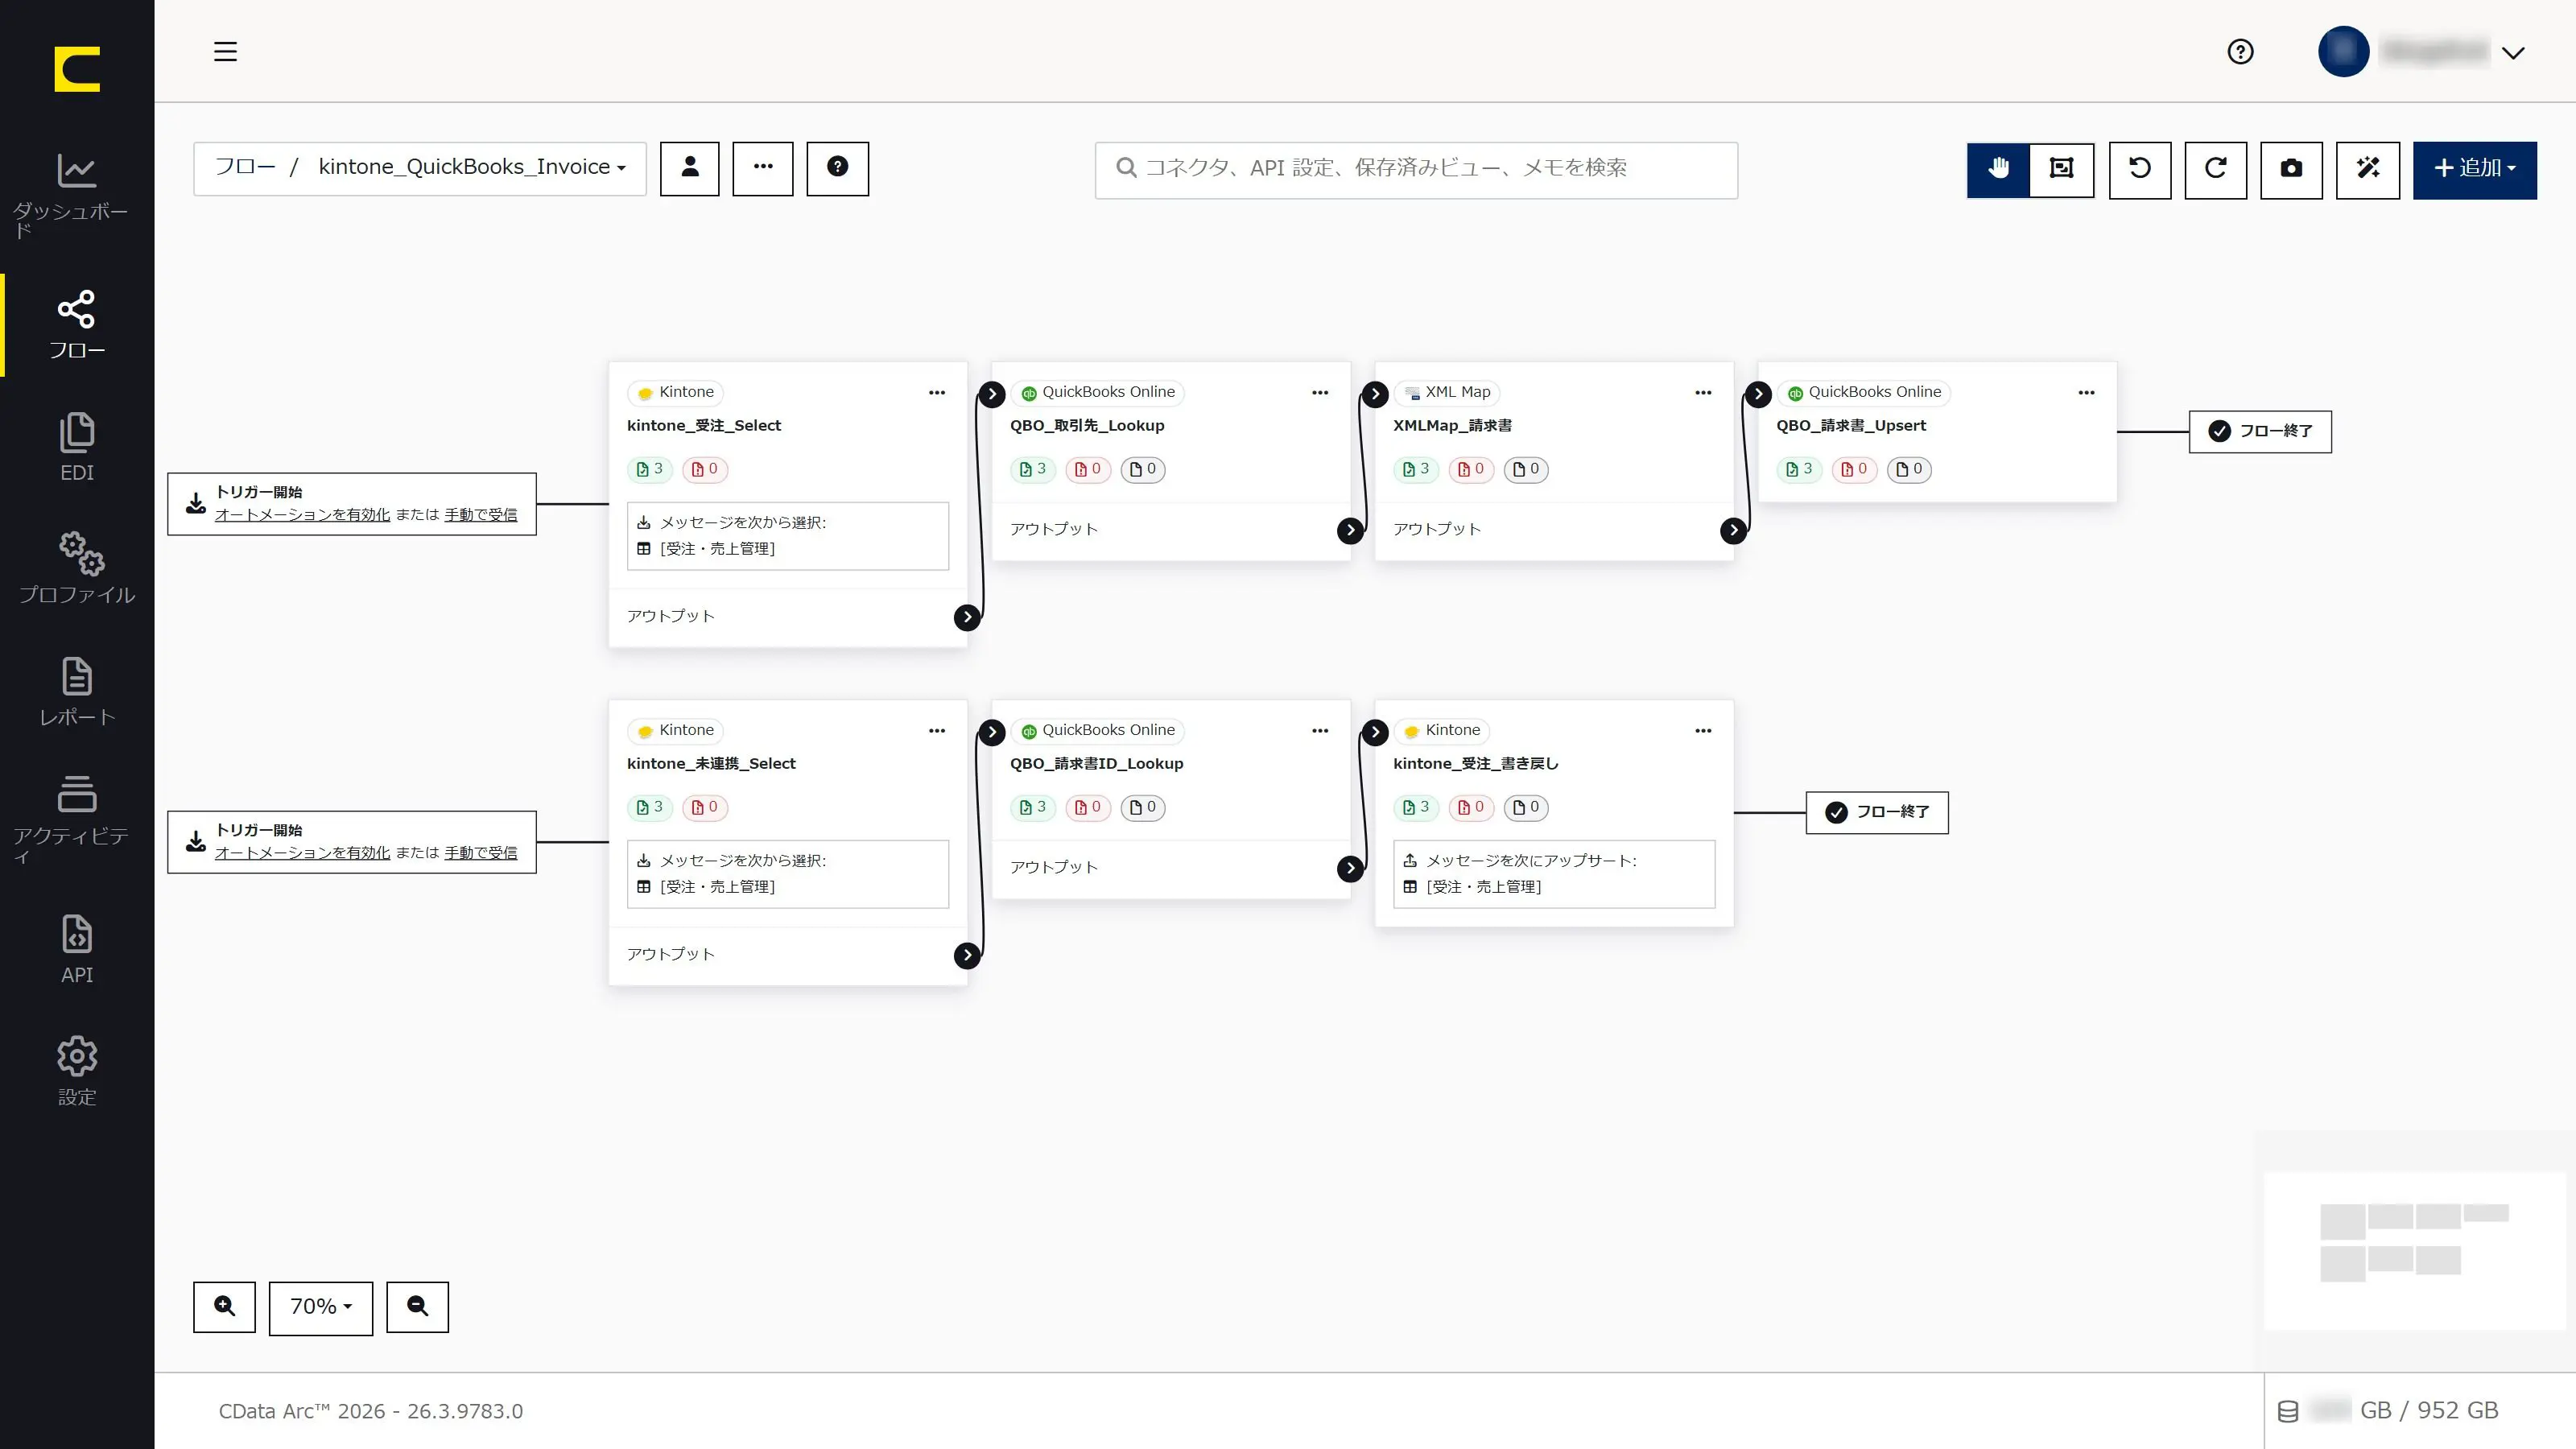This screenshot has width=2576, height=1449.
Task: Open Settings (設定) in sidebar
Action: coord(77,1071)
